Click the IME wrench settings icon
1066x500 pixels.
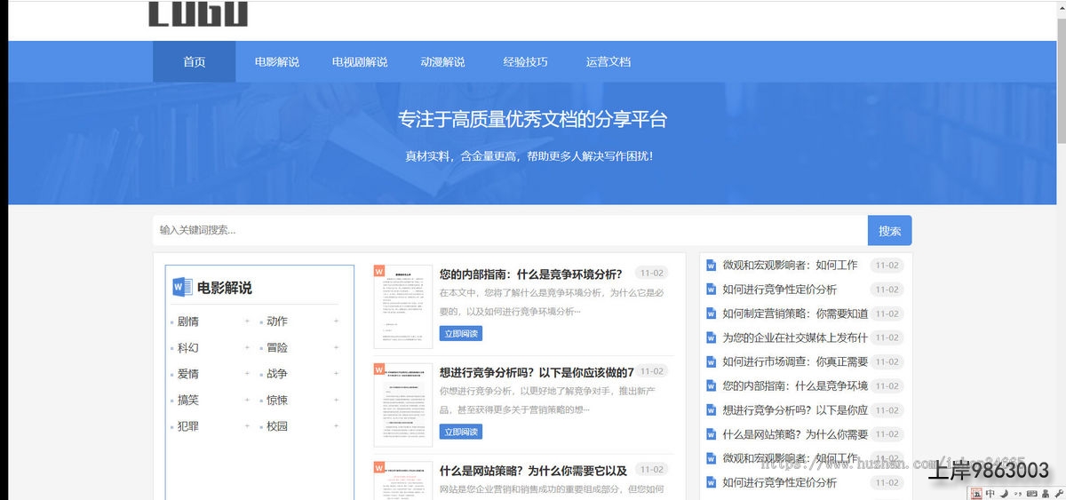point(1058,493)
